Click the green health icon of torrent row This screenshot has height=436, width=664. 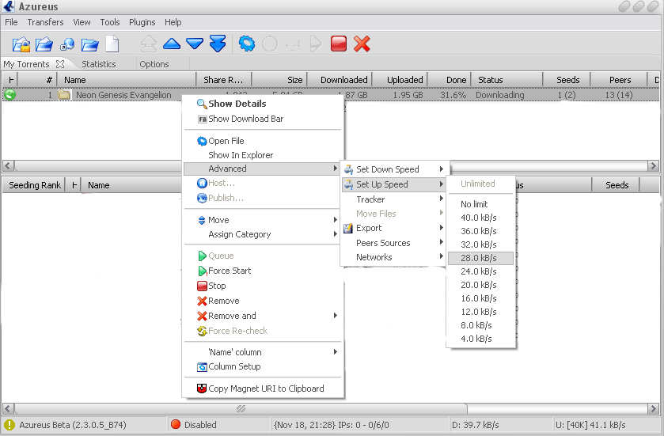9,95
